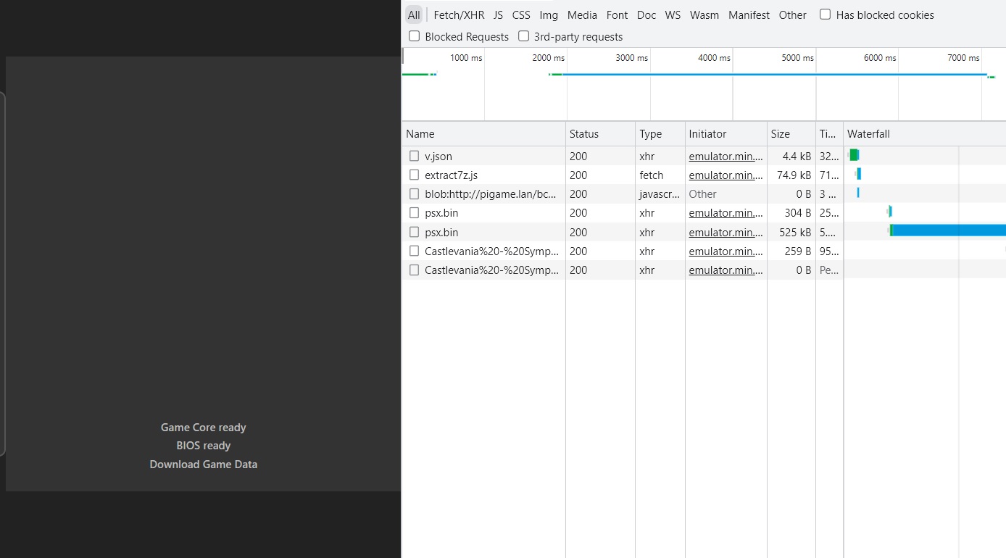The height and width of the screenshot is (558, 1006).
Task: Select the Other filter tab
Action: coord(792,14)
